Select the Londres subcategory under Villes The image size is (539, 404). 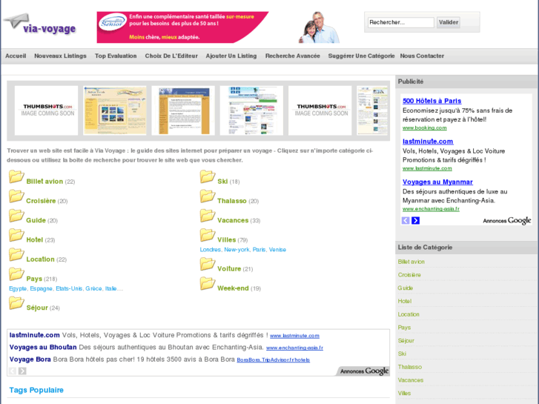coord(211,250)
